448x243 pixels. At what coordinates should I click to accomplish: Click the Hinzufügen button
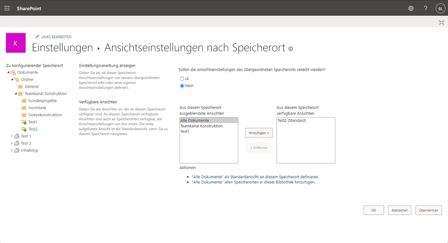259,133
